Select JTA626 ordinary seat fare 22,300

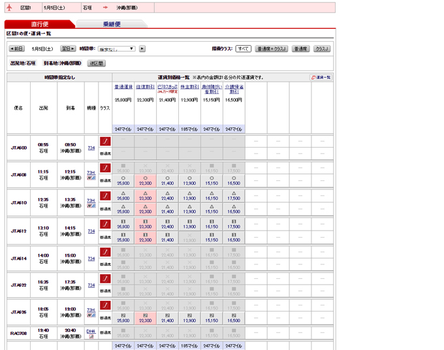coord(145,318)
